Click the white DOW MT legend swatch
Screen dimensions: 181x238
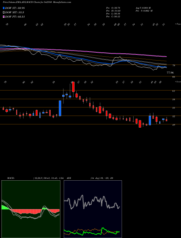4,13
